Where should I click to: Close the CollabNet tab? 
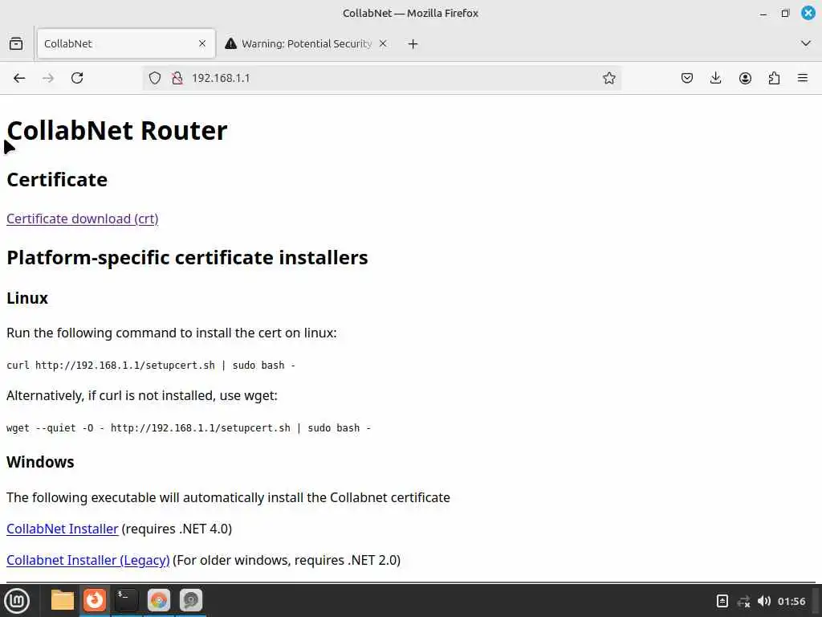tap(201, 43)
